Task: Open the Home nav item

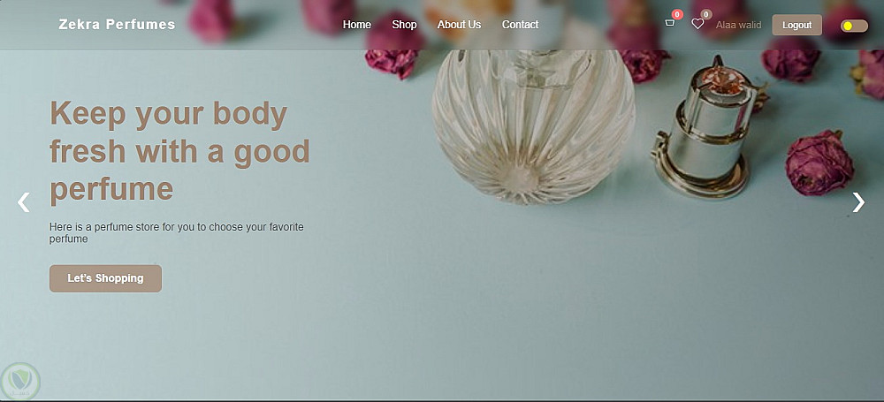Action: pyautogui.click(x=357, y=25)
